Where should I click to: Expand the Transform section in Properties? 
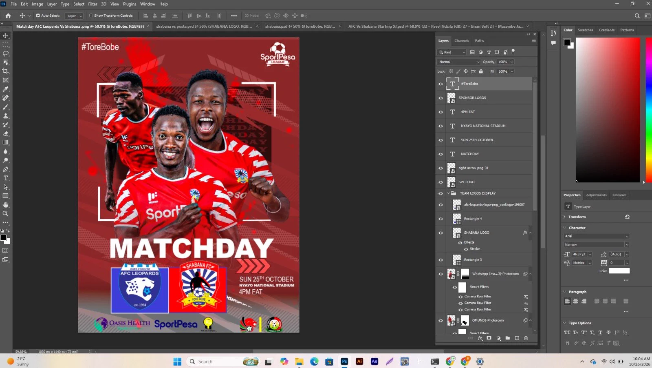click(564, 217)
